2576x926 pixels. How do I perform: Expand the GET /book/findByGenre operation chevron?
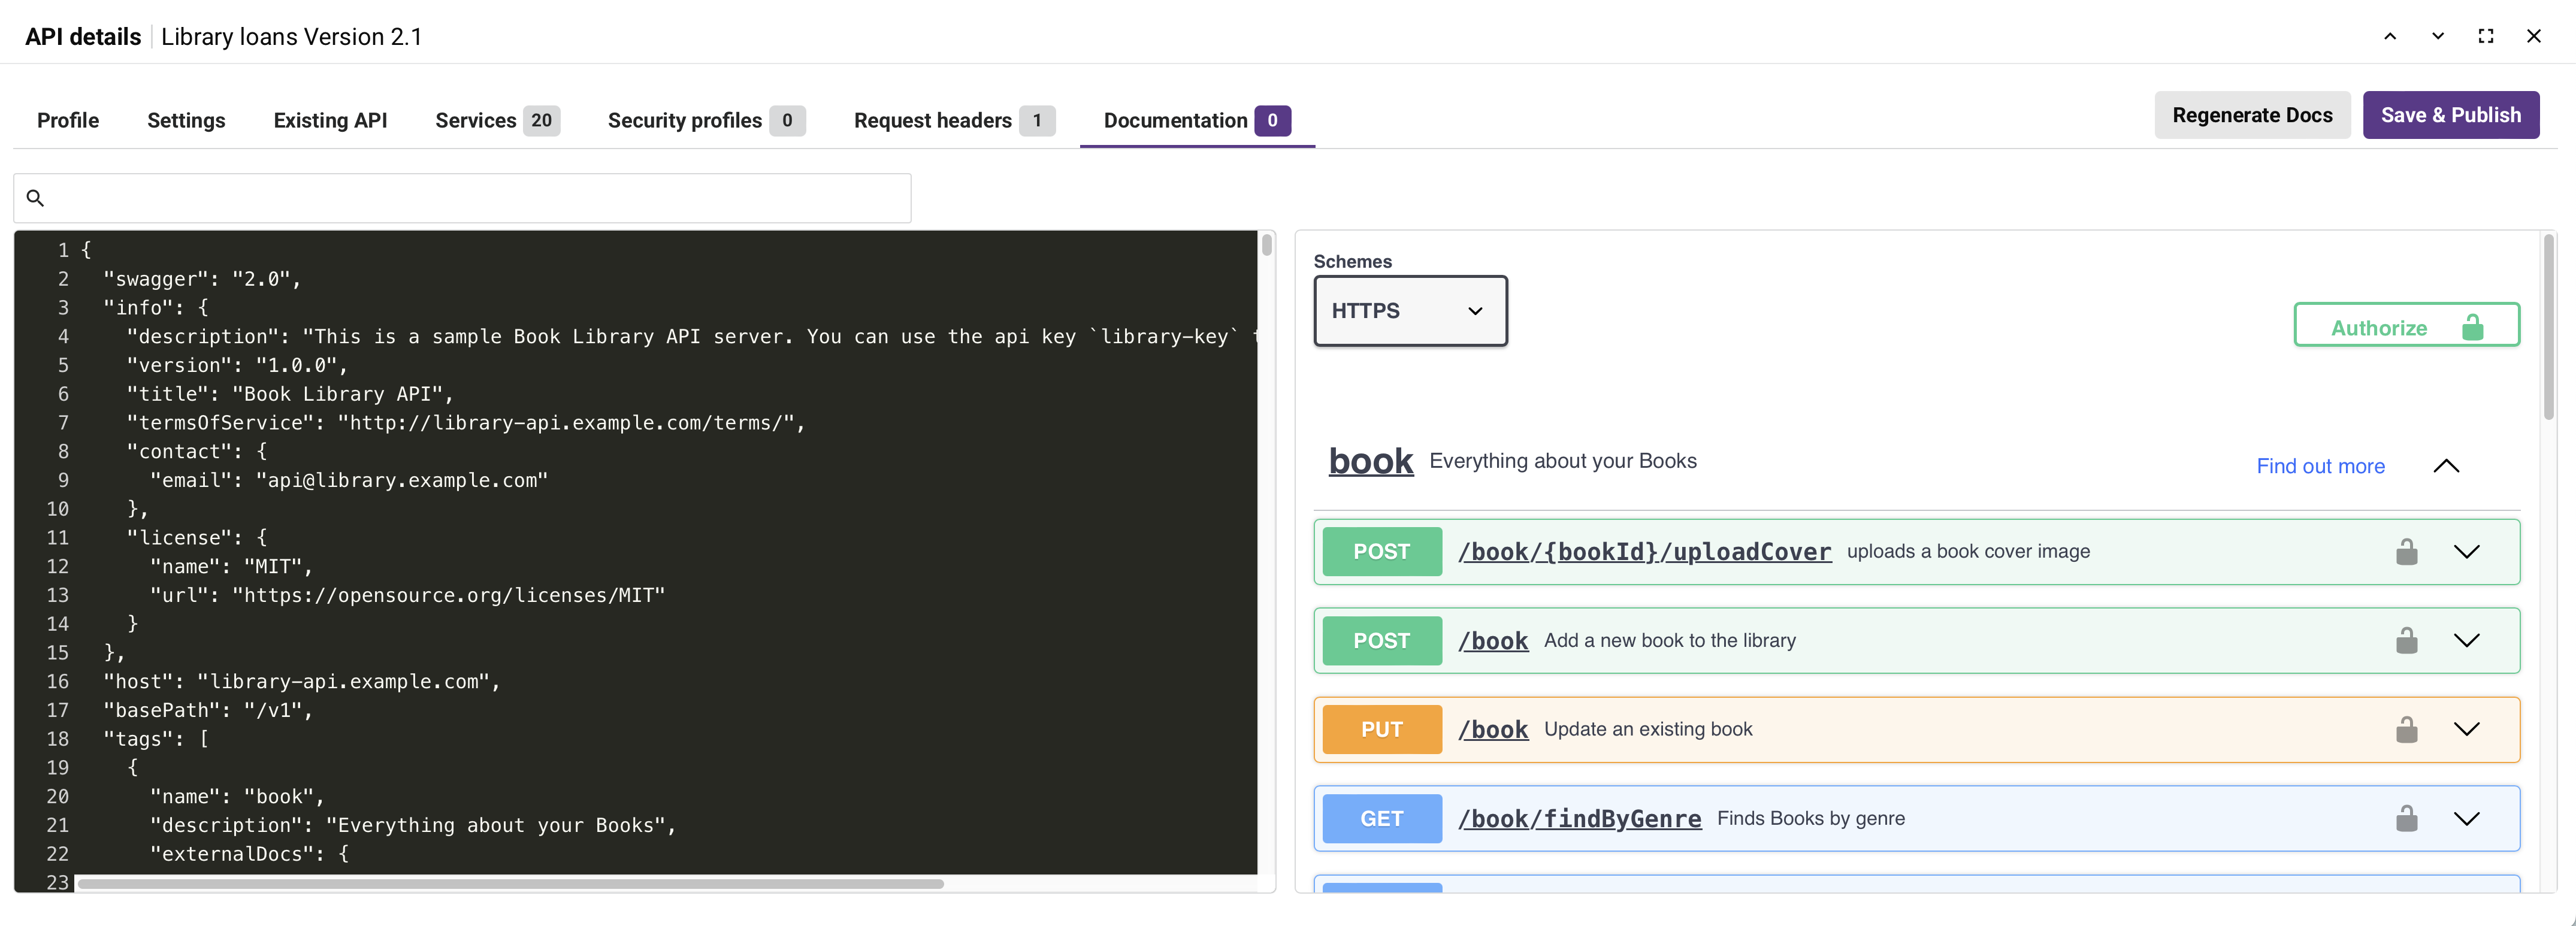point(2467,819)
